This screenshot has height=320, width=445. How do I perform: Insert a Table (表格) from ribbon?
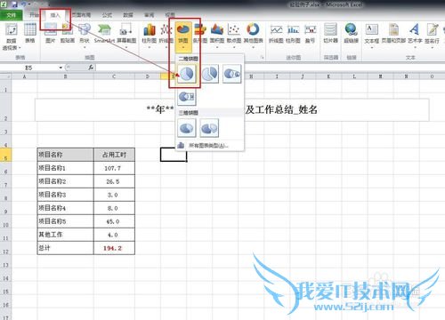pyautogui.click(x=30, y=33)
